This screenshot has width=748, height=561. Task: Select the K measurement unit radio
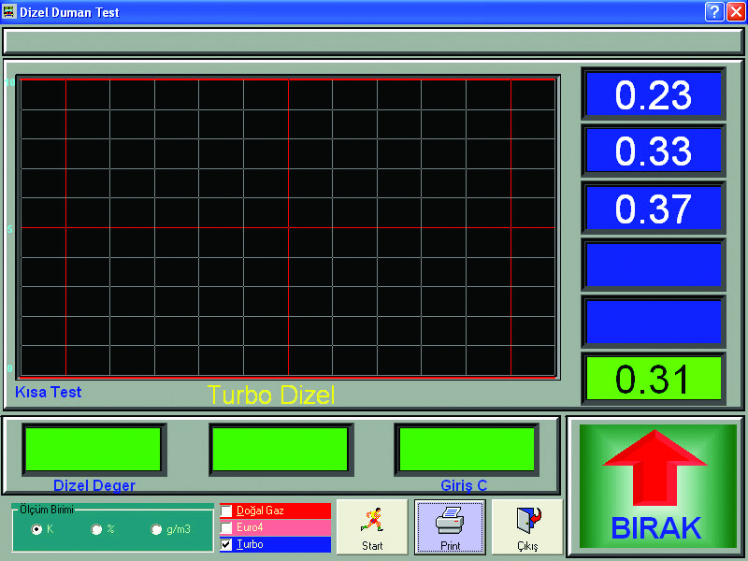pyautogui.click(x=37, y=529)
